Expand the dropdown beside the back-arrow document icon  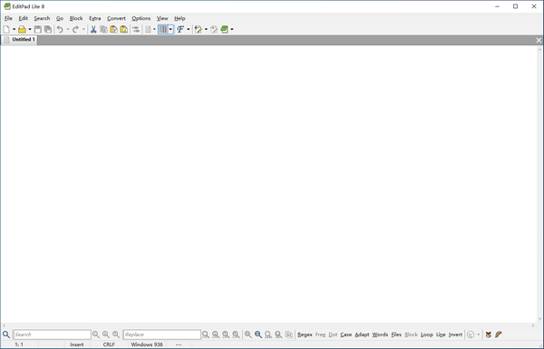point(206,30)
